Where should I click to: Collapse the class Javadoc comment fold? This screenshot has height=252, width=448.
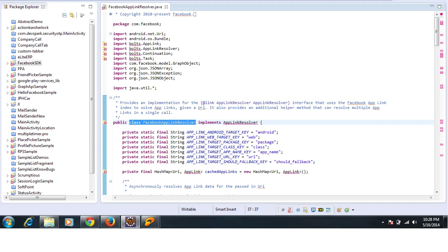pos(111,97)
